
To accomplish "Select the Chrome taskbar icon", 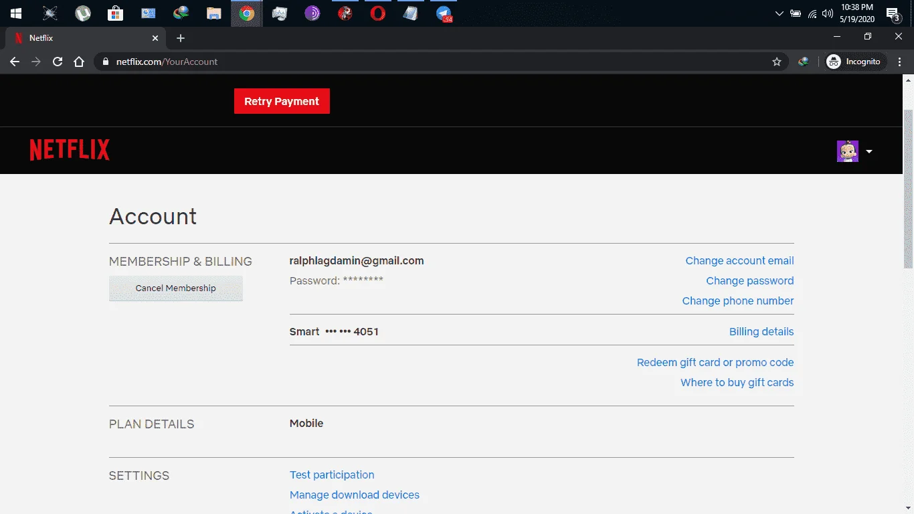I will pos(247,13).
